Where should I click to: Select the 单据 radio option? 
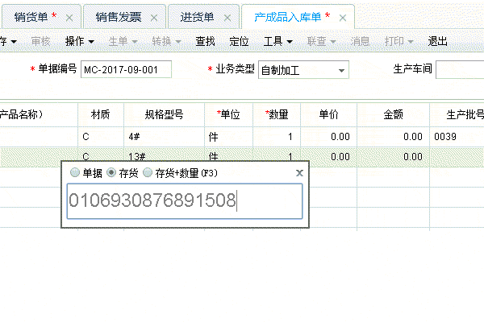point(75,172)
